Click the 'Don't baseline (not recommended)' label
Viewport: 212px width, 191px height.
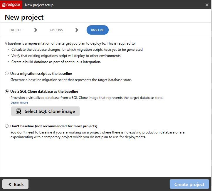pyautogui.click(x=54, y=126)
